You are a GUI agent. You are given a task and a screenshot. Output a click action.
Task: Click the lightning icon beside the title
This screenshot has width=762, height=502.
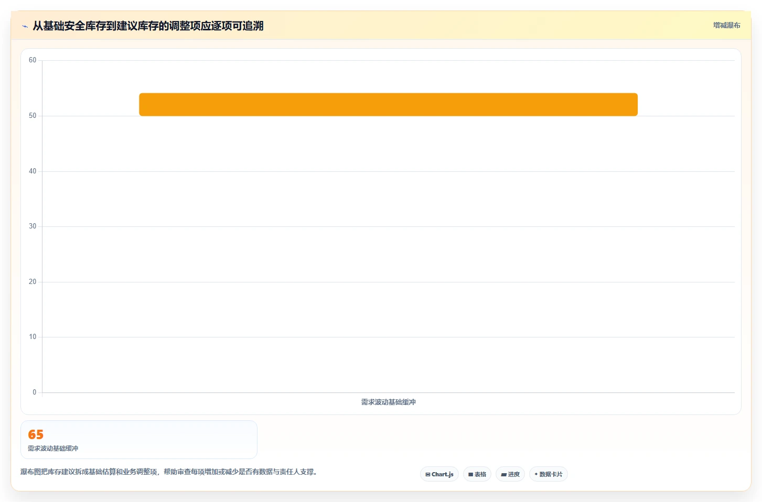[x=25, y=26]
